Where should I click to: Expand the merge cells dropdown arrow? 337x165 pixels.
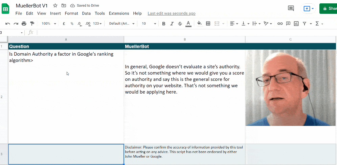click(223, 24)
